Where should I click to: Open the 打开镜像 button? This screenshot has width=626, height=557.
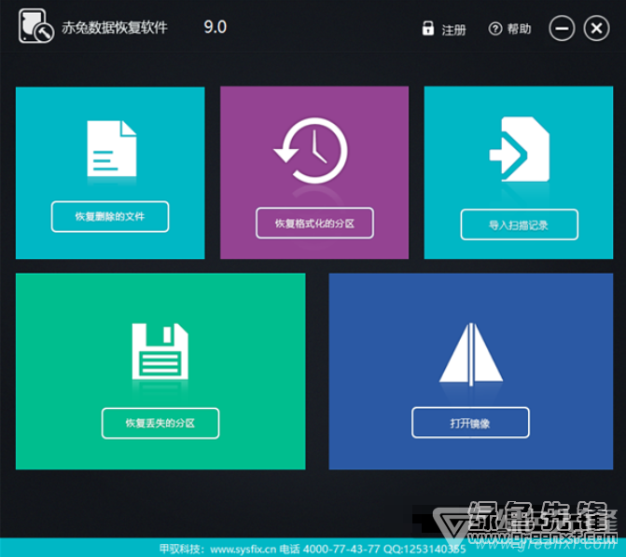click(470, 423)
